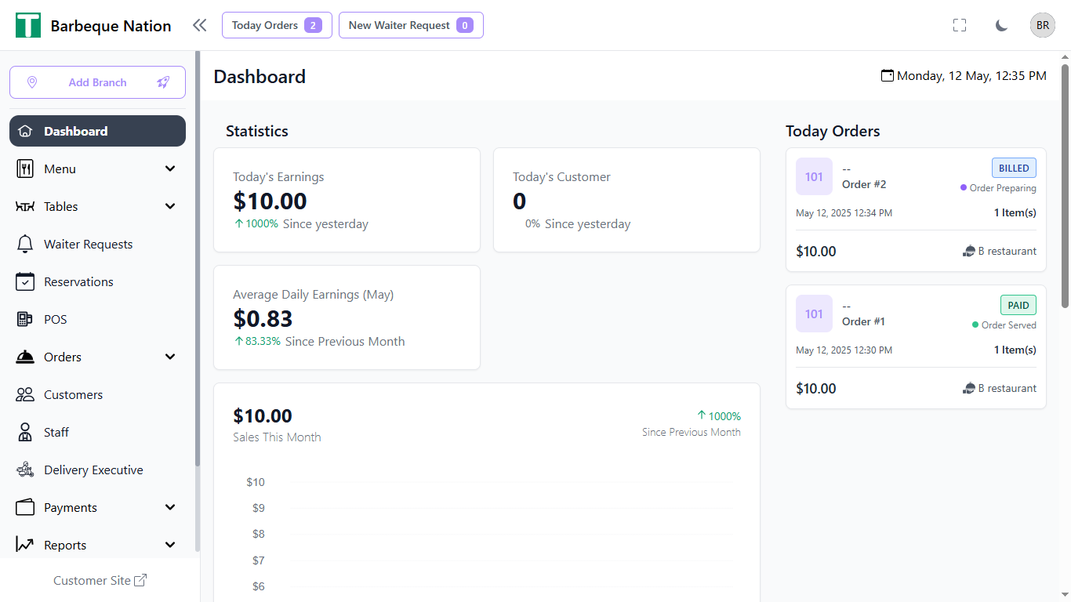Click the POS terminal icon
The height and width of the screenshot is (602, 1071).
coord(25,319)
